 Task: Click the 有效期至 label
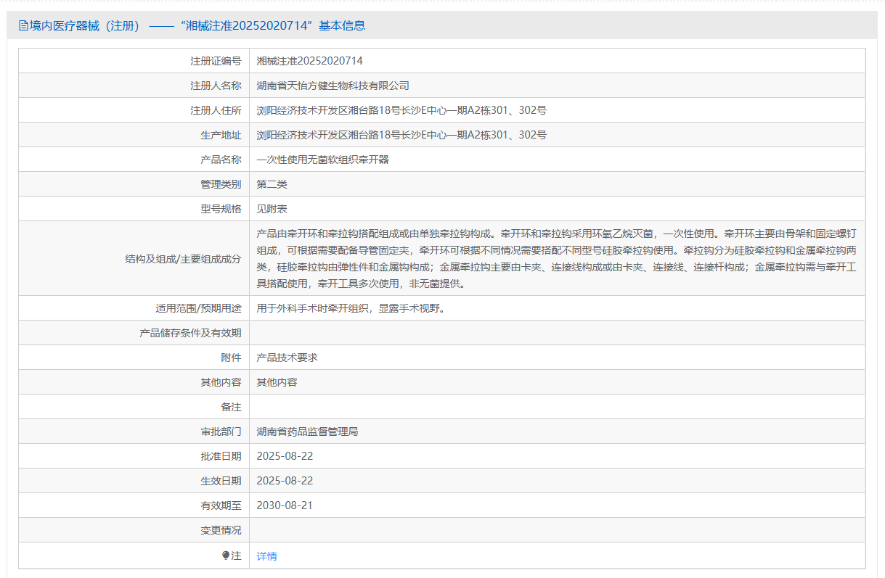pyautogui.click(x=221, y=505)
